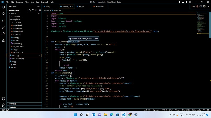Open Manage gear in activity bar
The width and height of the screenshot is (211, 118).
tap(3, 105)
